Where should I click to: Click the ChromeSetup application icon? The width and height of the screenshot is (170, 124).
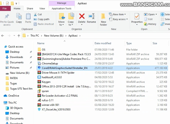[x=39, y=63]
